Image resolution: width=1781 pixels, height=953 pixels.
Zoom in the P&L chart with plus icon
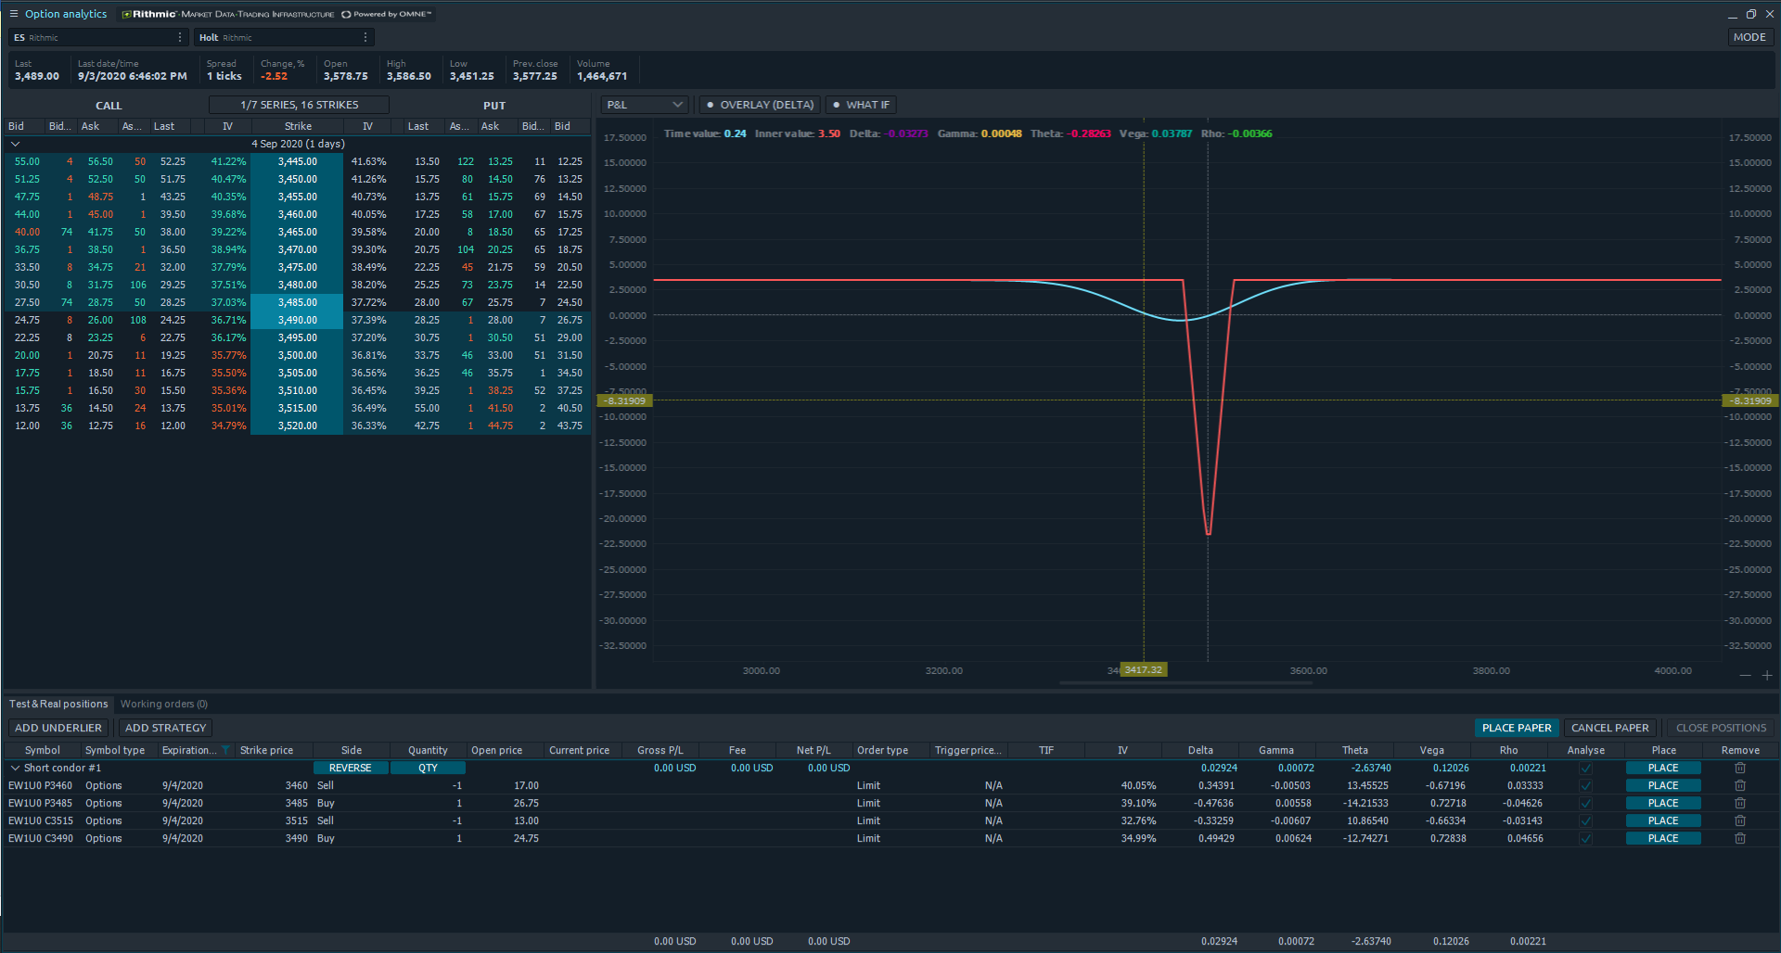pyautogui.click(x=1767, y=675)
